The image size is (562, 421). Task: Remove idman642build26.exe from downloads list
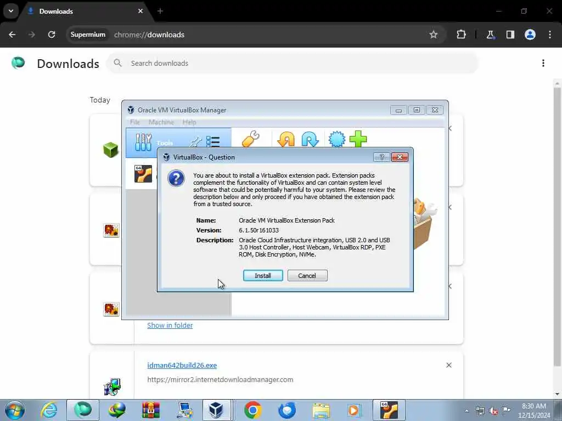tap(449, 365)
